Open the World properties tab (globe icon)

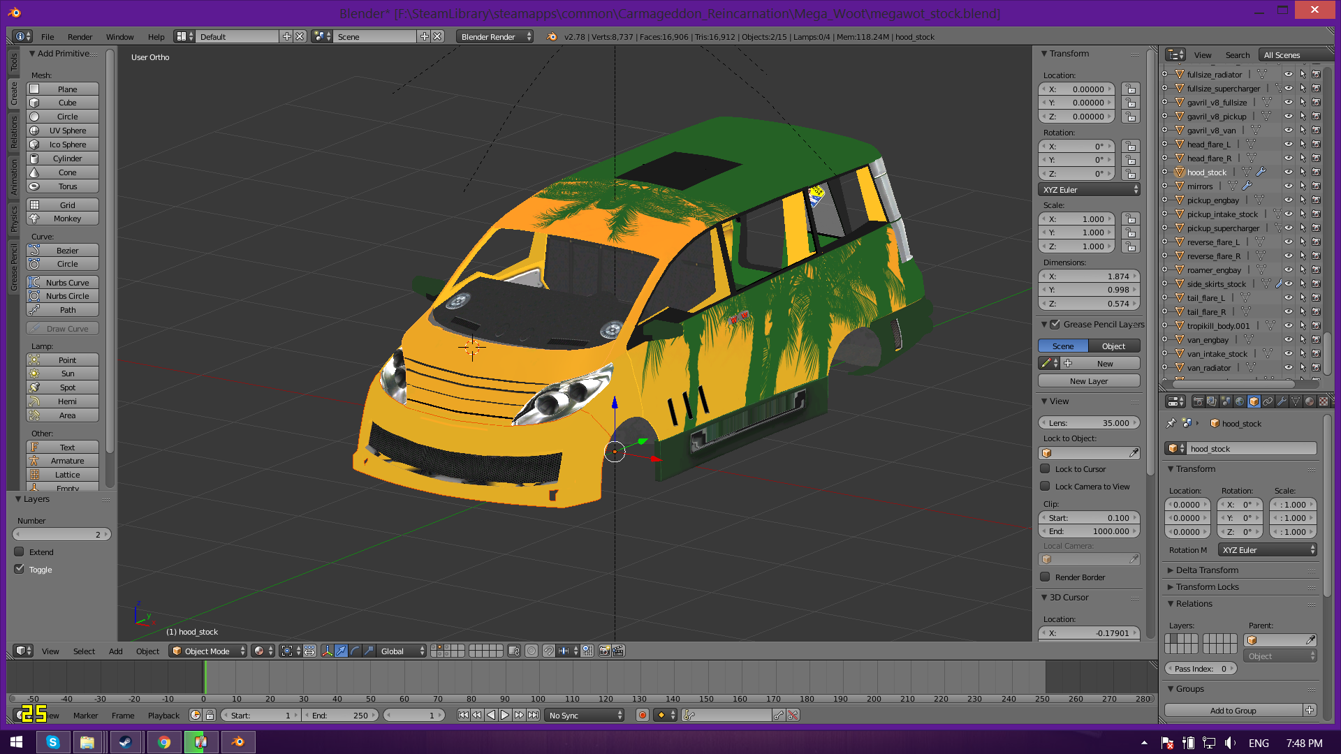click(x=1240, y=401)
